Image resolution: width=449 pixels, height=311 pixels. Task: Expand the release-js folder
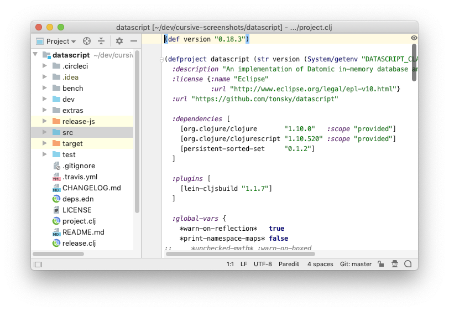(45, 121)
